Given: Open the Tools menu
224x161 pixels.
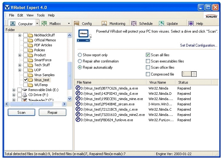Looking at the screenshot, I should pos(41,15).
